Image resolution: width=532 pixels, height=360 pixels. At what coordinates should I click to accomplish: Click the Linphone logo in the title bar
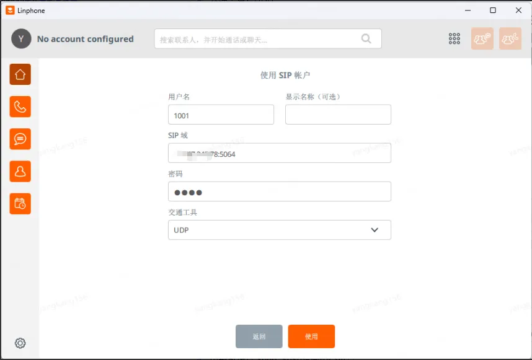(x=8, y=10)
